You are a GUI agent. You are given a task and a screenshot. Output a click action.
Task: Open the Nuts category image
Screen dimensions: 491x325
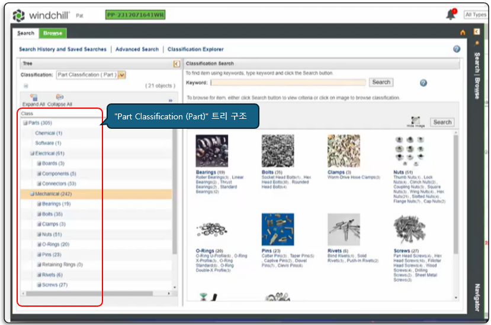[409, 151]
